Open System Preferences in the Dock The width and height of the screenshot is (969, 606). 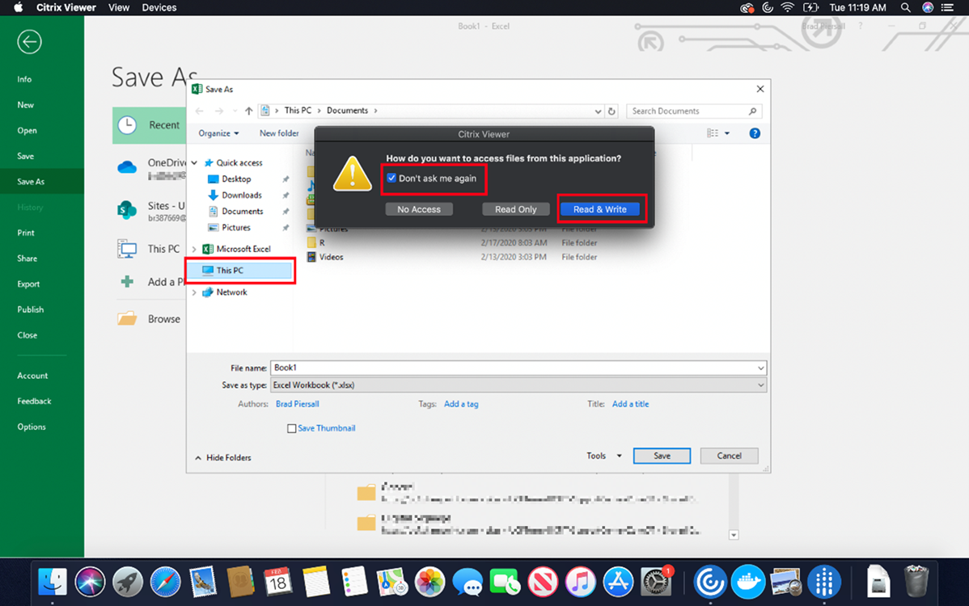656,582
